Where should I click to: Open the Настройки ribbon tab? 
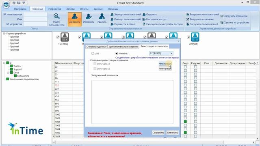[20, 9]
